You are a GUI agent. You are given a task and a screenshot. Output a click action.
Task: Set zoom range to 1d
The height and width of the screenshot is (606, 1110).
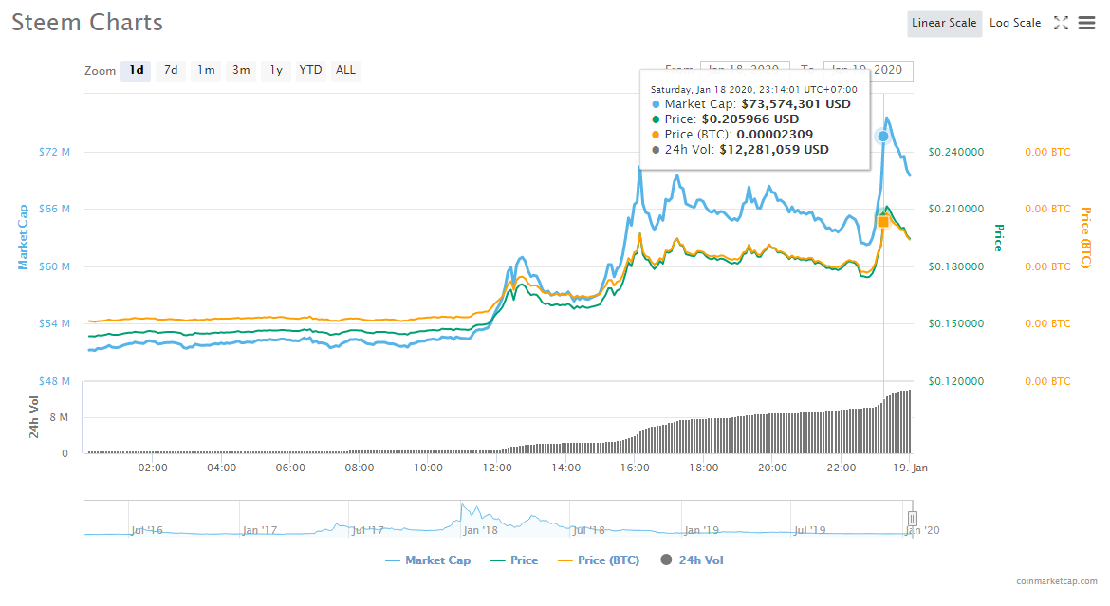click(136, 71)
